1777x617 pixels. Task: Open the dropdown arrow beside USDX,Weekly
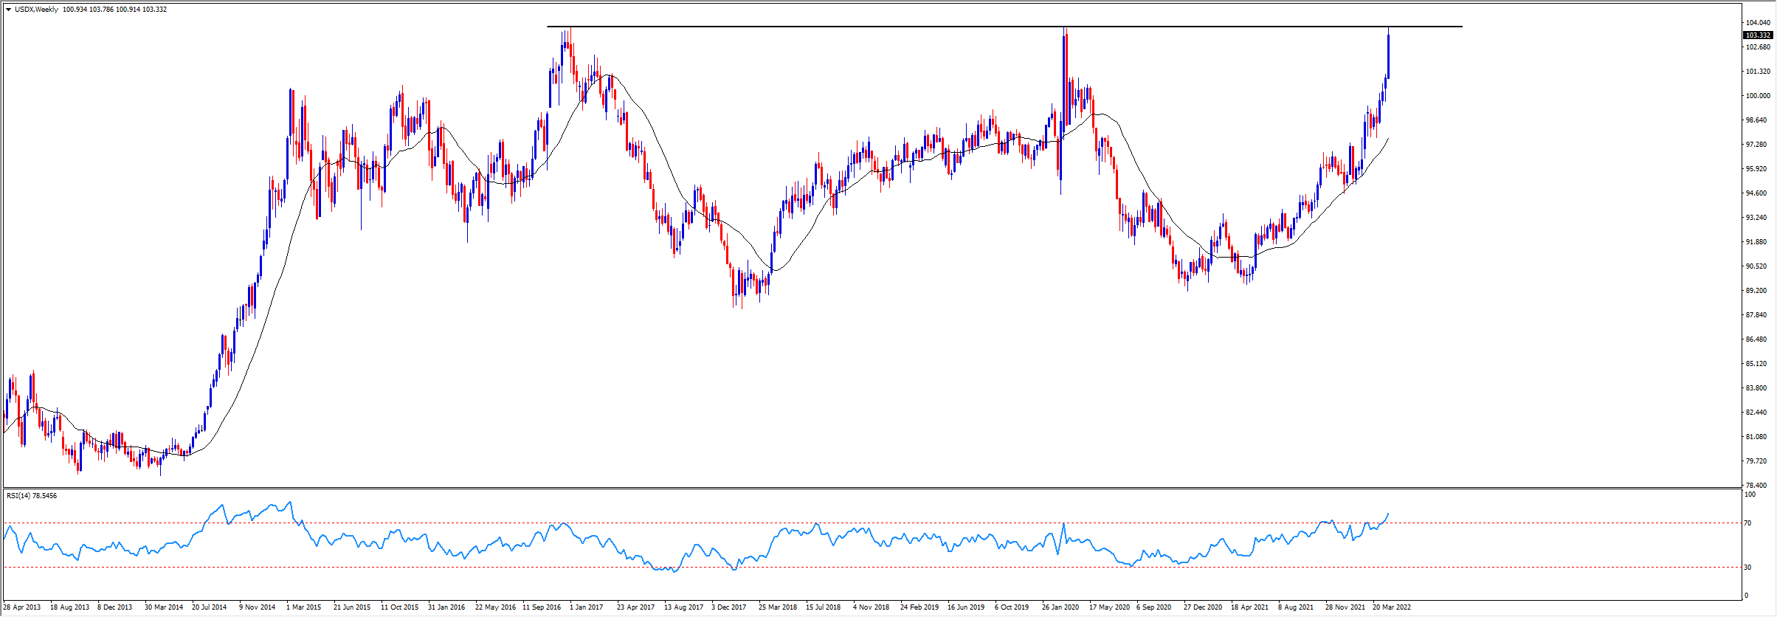click(8, 10)
